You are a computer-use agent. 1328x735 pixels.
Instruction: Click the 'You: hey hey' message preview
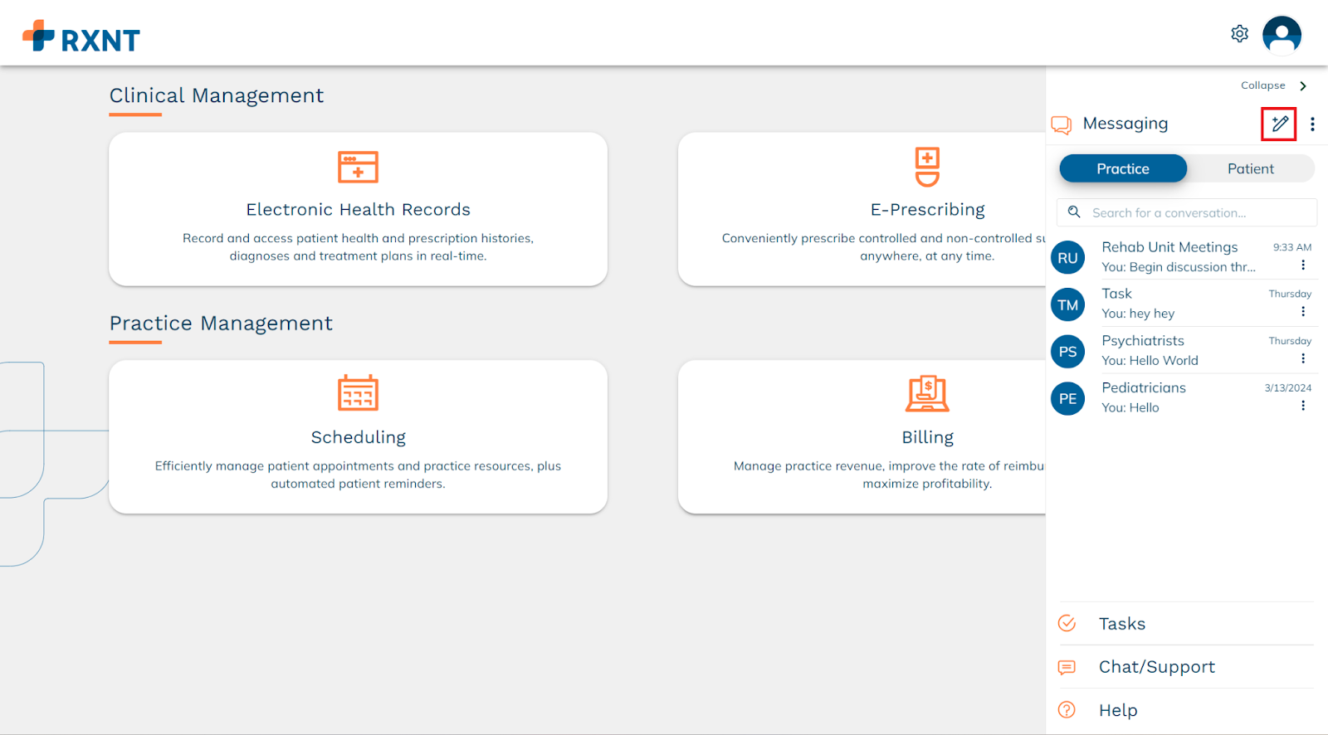pyautogui.click(x=1138, y=314)
